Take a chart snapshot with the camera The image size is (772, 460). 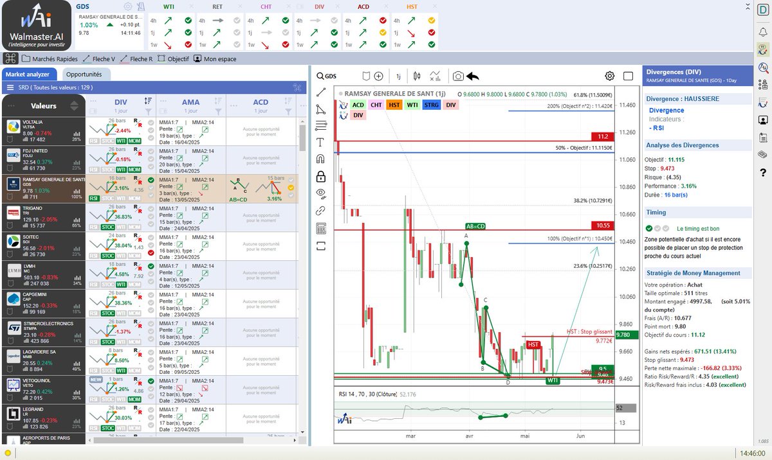(457, 76)
